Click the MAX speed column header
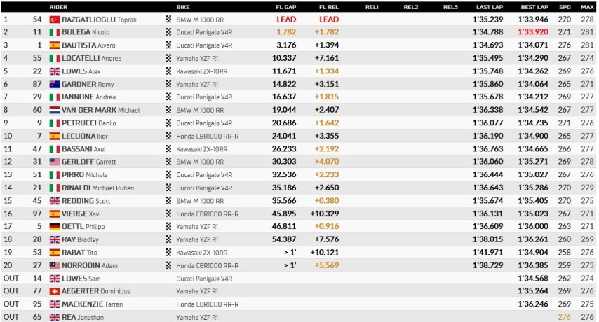599x322 pixels. coord(588,7)
